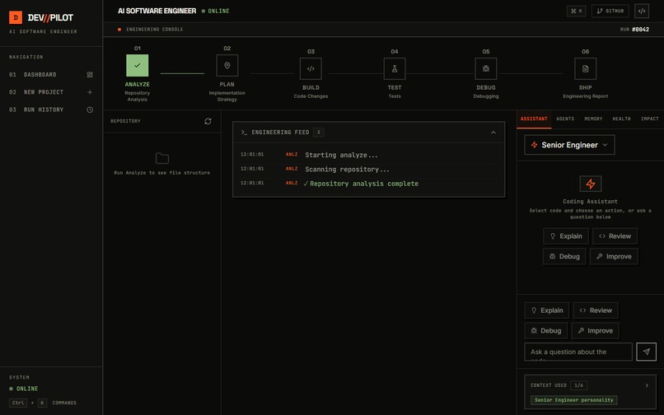664x415 pixels.
Task: Select the Analyze step checkmark icon
Action: point(138,65)
